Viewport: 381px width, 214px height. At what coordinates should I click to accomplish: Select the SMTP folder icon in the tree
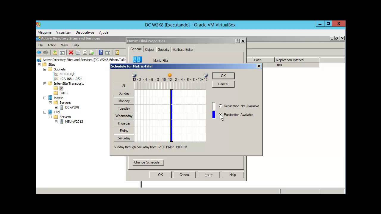tap(56, 93)
